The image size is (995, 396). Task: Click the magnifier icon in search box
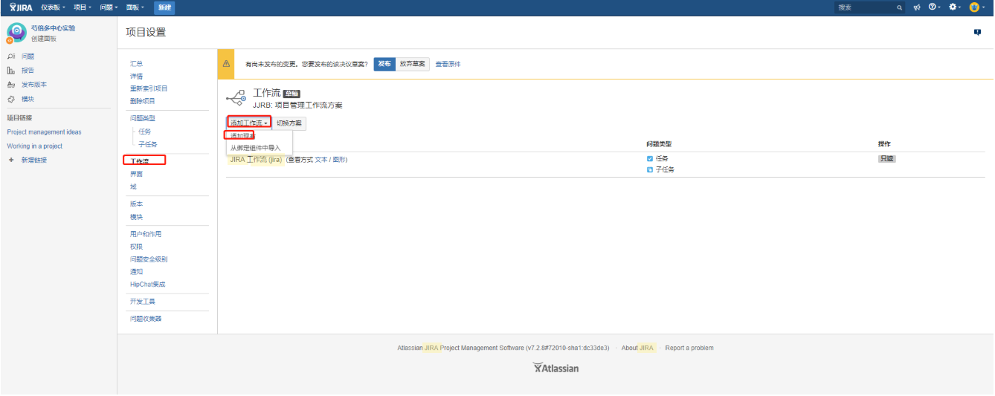pos(899,7)
